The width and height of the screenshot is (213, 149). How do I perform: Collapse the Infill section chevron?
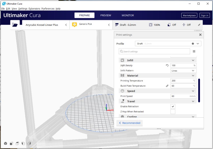click(193, 60)
